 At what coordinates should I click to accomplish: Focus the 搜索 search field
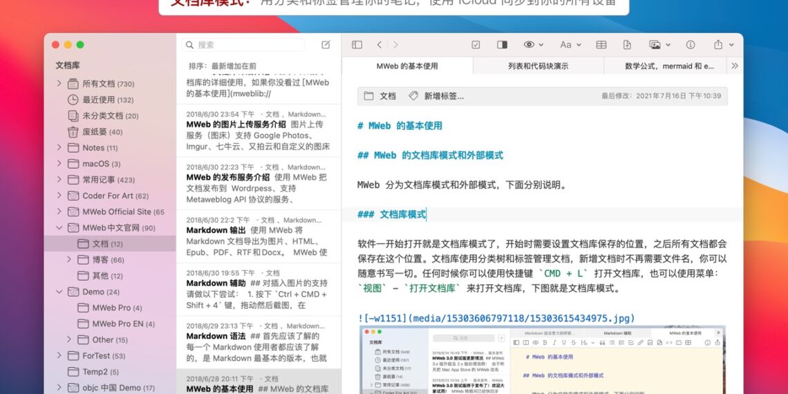click(x=243, y=45)
